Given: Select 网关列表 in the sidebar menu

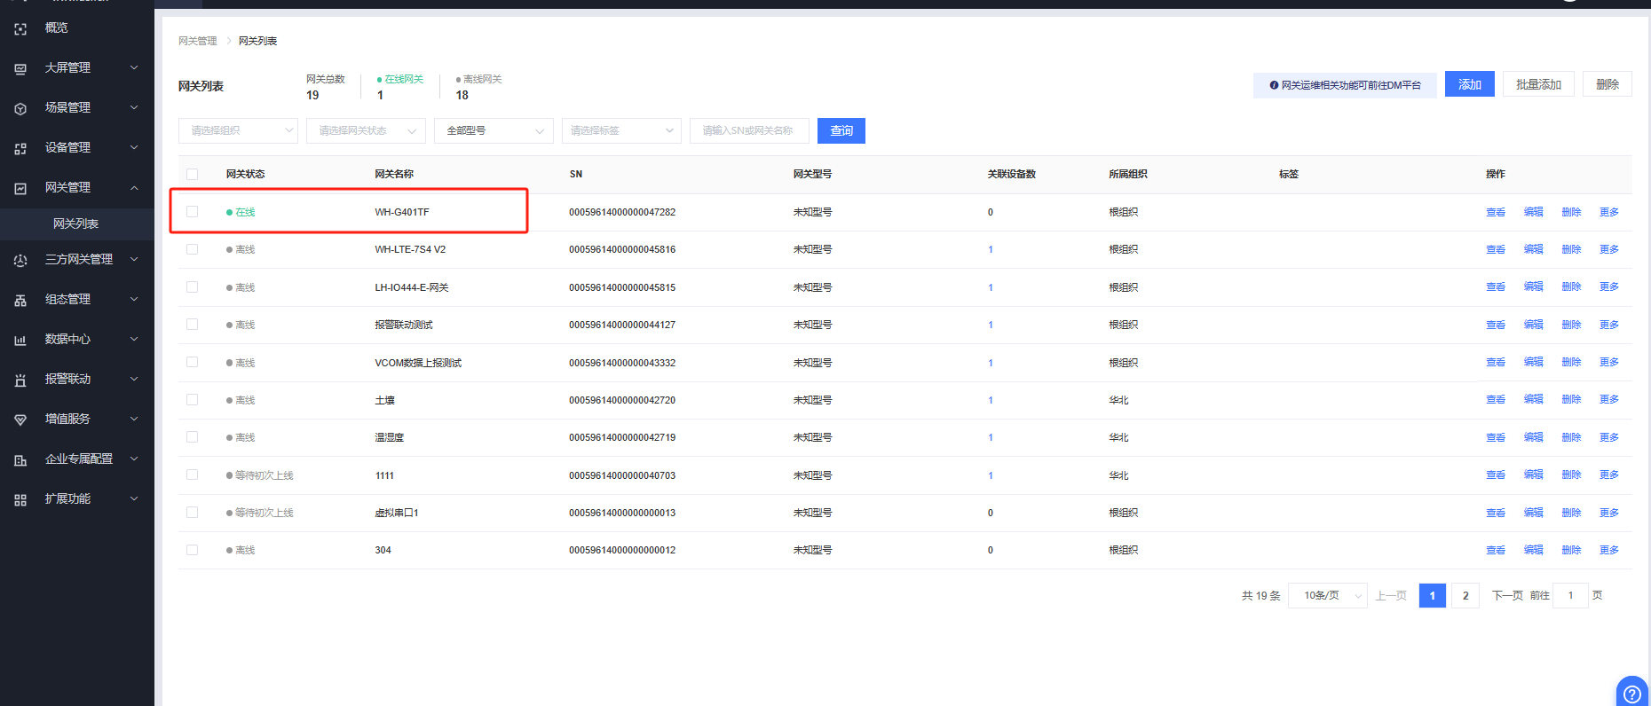Looking at the screenshot, I should [x=75, y=224].
